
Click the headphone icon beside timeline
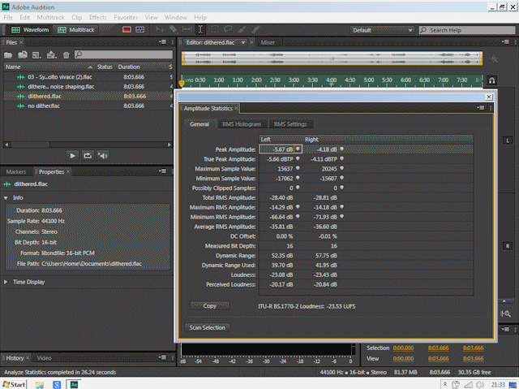pos(491,81)
